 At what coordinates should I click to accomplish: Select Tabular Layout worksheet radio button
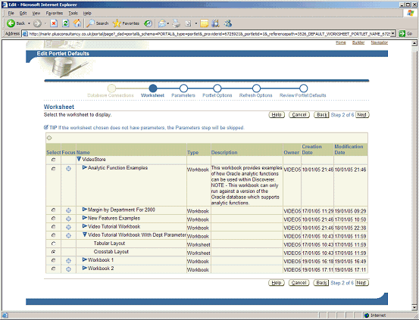point(54,244)
